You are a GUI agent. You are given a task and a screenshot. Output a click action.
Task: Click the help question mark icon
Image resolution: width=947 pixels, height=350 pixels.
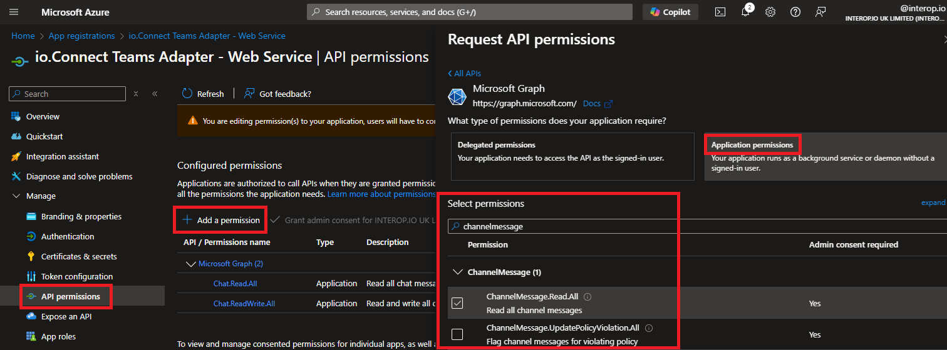pyautogui.click(x=795, y=12)
